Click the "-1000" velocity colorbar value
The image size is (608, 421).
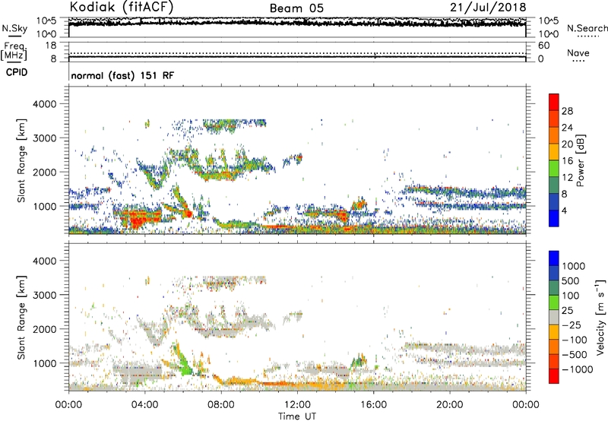(577, 369)
